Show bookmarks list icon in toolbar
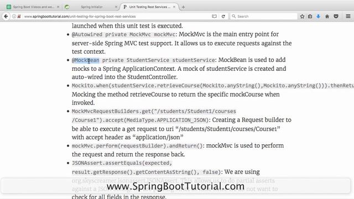354x199 pixels. 310,16
